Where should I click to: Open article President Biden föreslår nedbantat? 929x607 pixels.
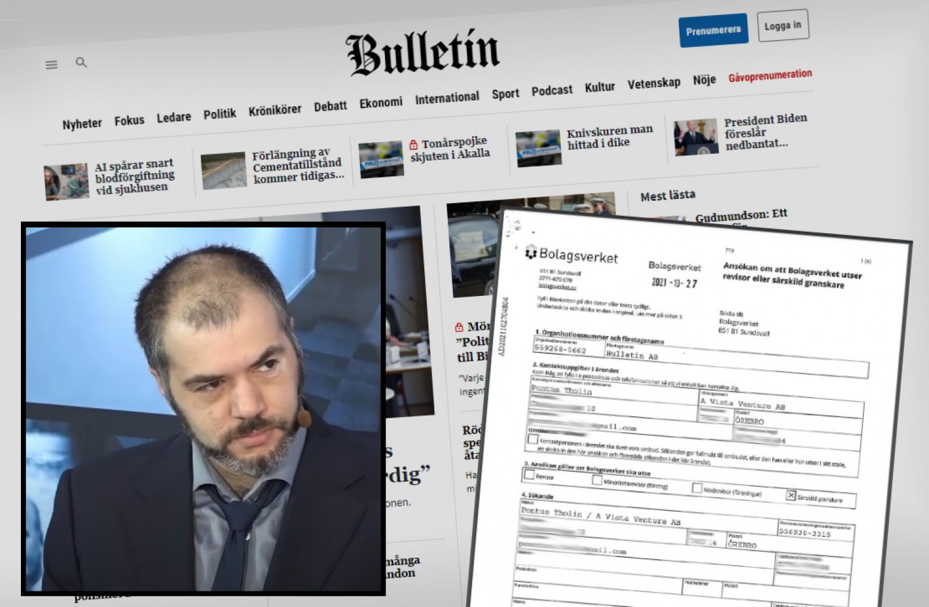point(765,132)
